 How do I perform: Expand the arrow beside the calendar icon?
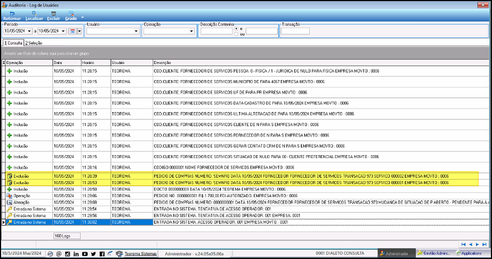(x=79, y=31)
